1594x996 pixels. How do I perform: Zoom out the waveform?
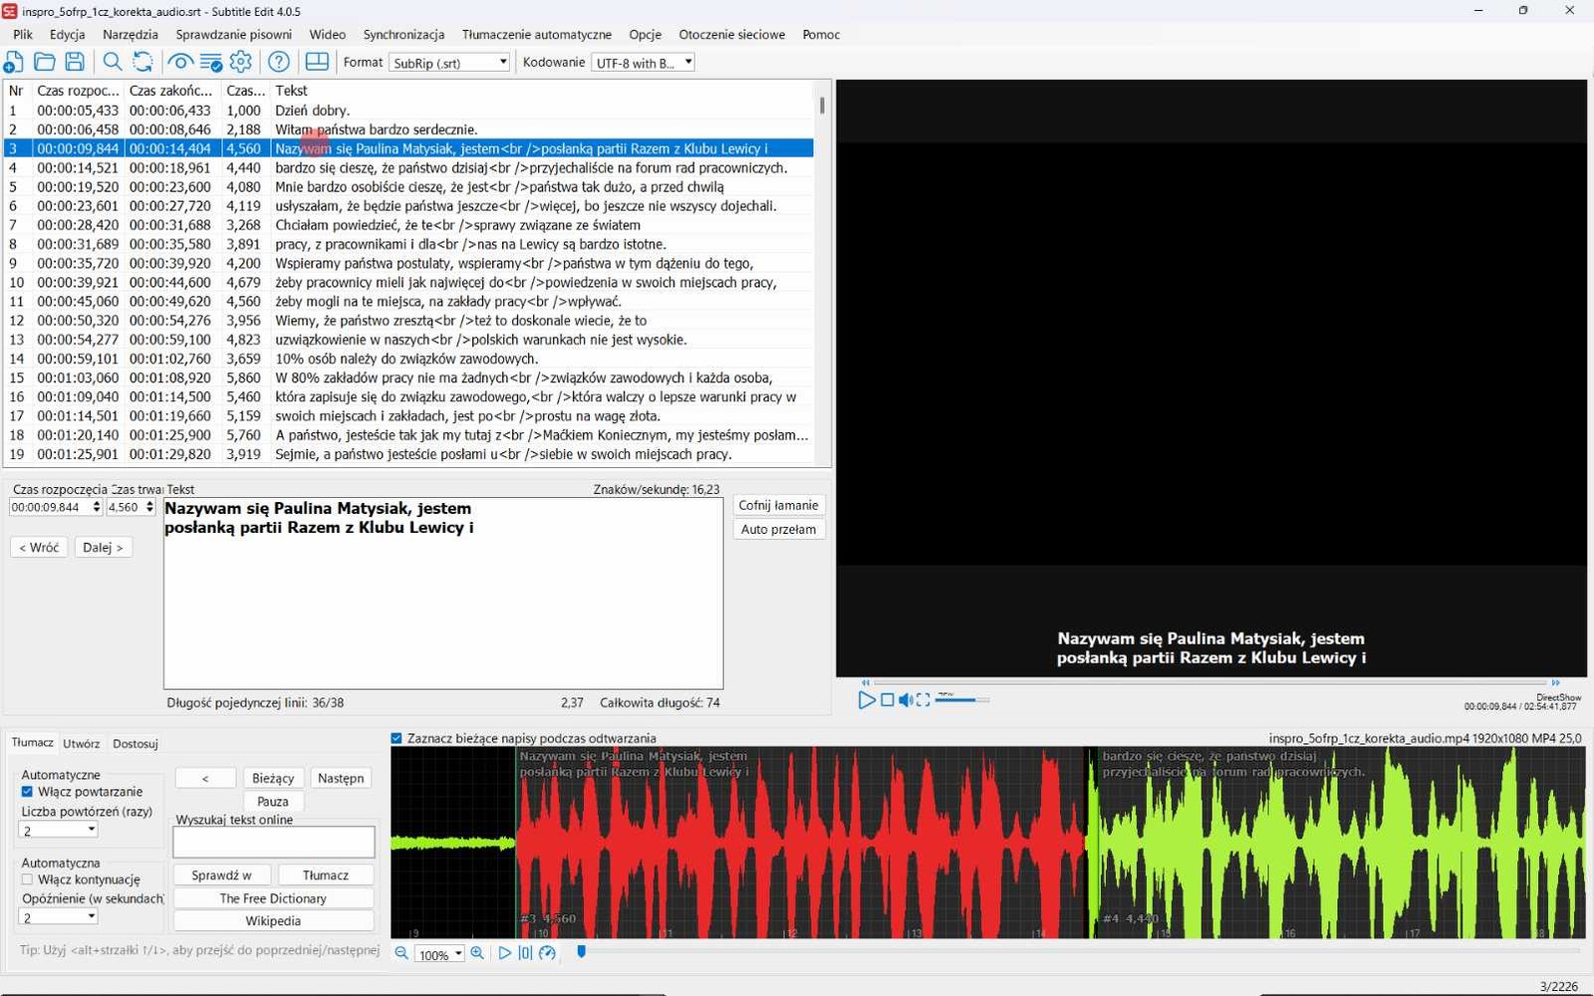401,953
